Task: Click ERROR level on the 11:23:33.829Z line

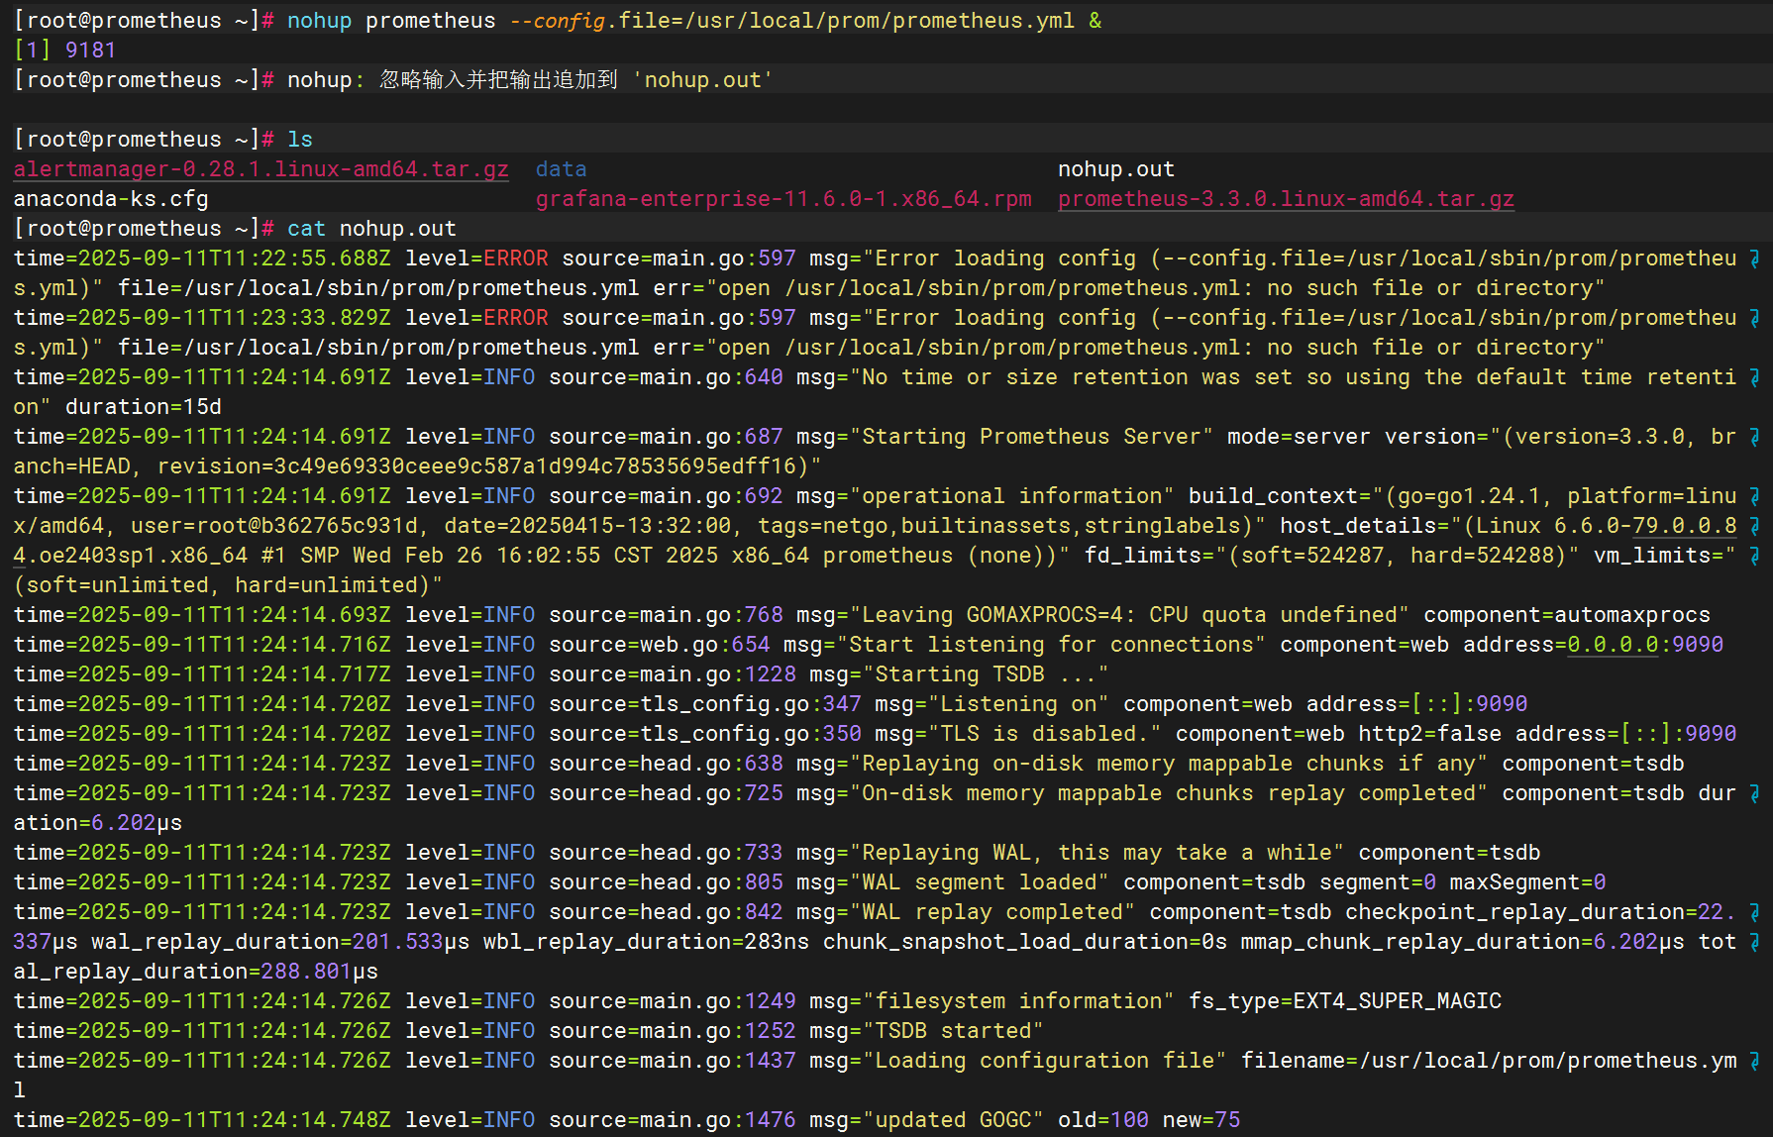Action: click(516, 318)
